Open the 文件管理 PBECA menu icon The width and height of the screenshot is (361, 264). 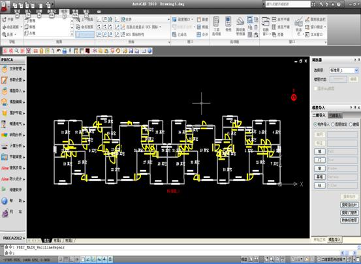(x=5, y=68)
